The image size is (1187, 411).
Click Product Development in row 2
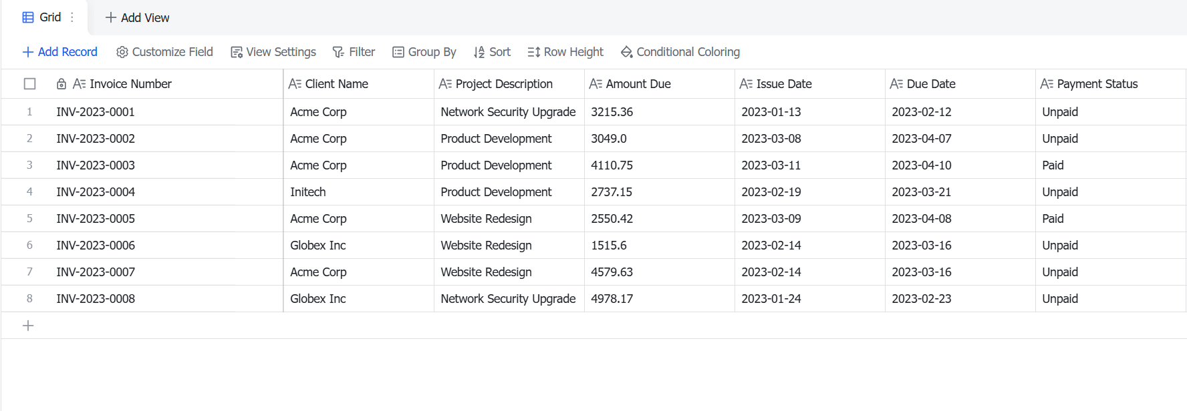click(509, 139)
